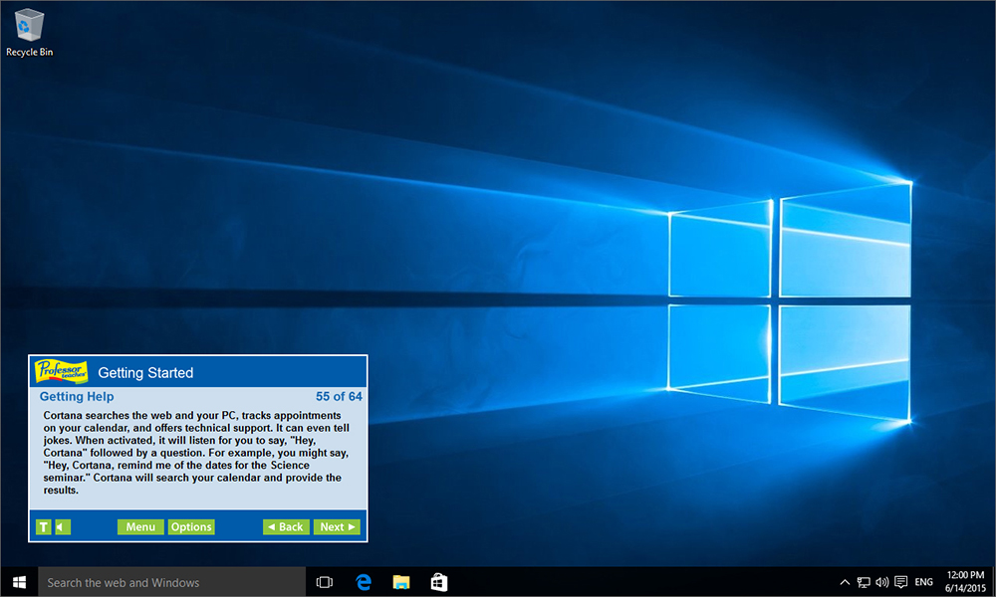Screen dimensions: 996x597
Task: Open File Explorer from the taskbar
Action: 399,581
